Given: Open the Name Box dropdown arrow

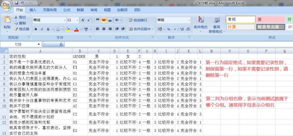Looking at the screenshot, I should (39, 44).
